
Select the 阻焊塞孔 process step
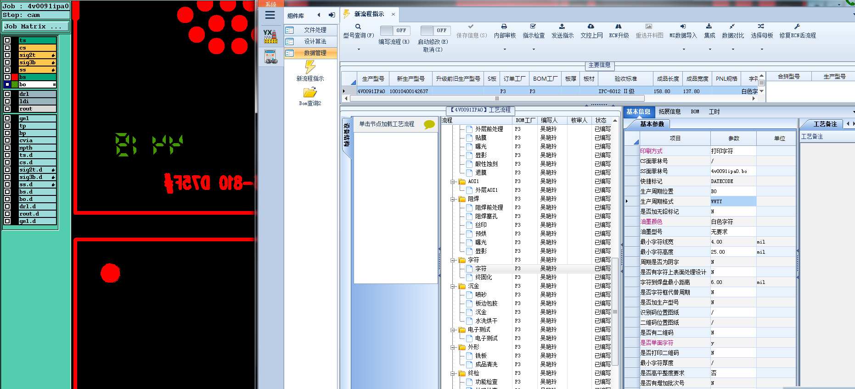[x=486, y=217]
